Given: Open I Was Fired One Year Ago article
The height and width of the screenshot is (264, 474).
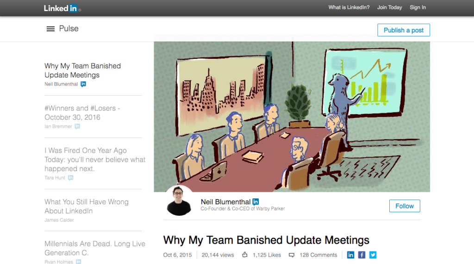Looking at the screenshot, I should (x=95, y=160).
